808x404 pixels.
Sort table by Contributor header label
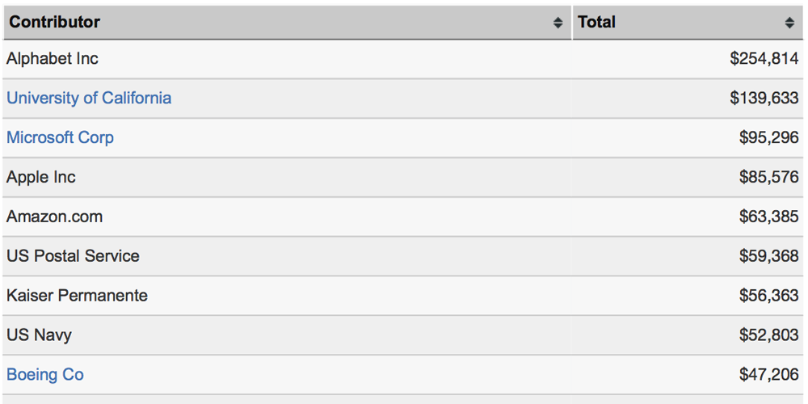(55, 22)
